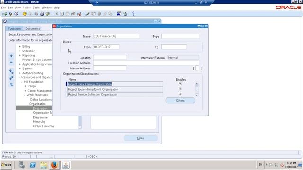Expand the AutoAccounting tree node
Screen dimensions: 303x170
(20, 73)
